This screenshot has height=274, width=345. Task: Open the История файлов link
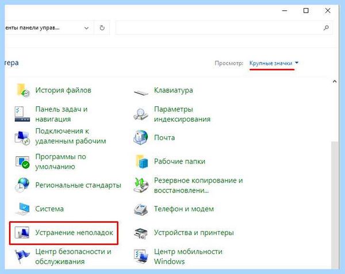[x=63, y=90]
